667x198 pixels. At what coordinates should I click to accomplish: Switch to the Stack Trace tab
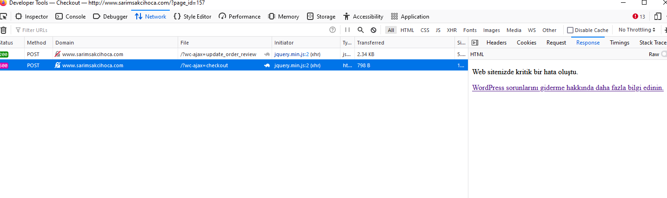653,43
